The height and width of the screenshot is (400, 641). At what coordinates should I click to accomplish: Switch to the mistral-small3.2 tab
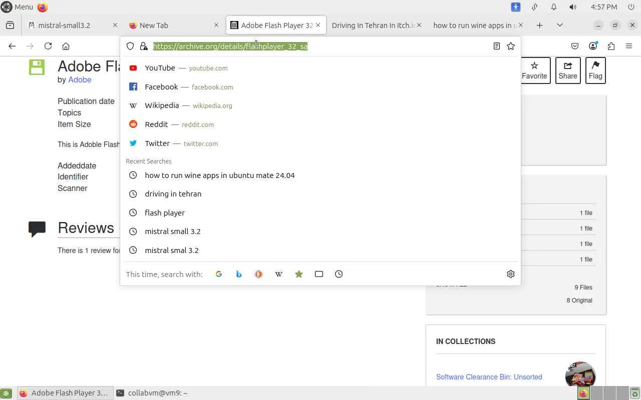click(x=72, y=25)
